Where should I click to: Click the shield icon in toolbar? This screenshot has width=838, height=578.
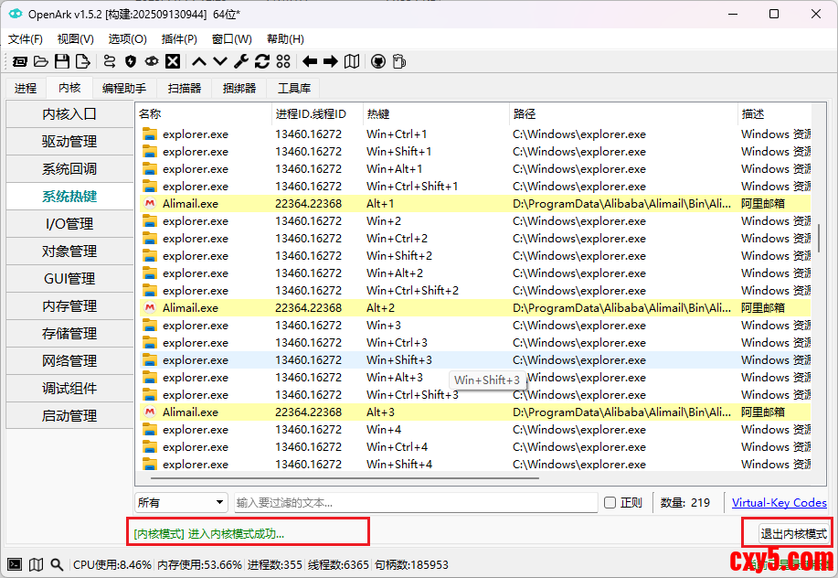pos(131,61)
